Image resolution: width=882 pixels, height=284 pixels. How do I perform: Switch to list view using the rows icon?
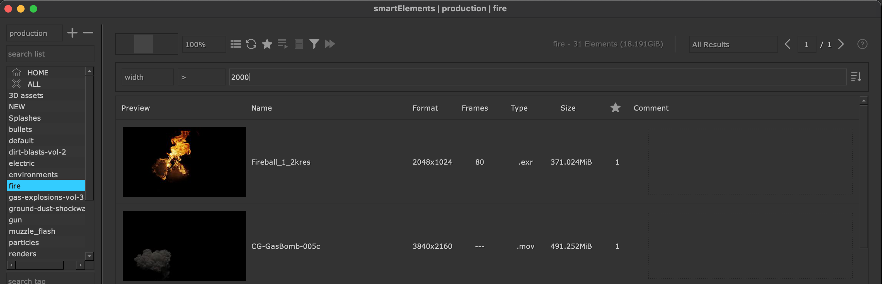[x=235, y=44]
